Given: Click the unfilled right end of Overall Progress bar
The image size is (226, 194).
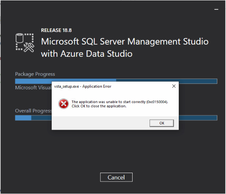Looking at the screenshot, I should pyautogui.click(x=198, y=118).
